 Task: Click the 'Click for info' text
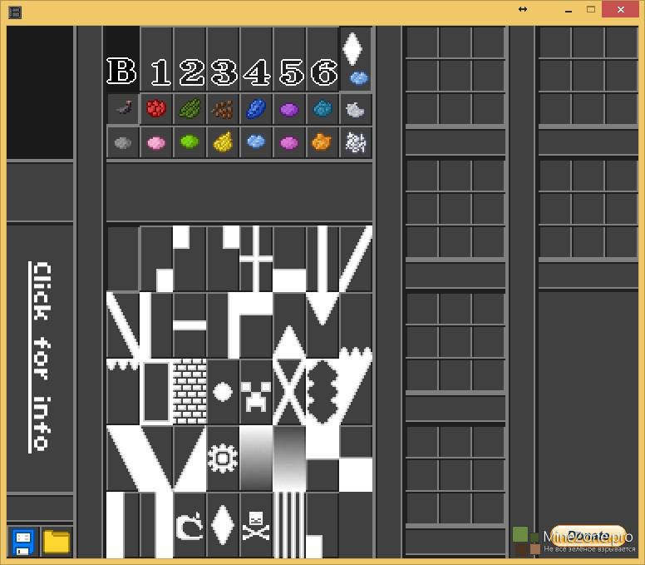click(41, 357)
